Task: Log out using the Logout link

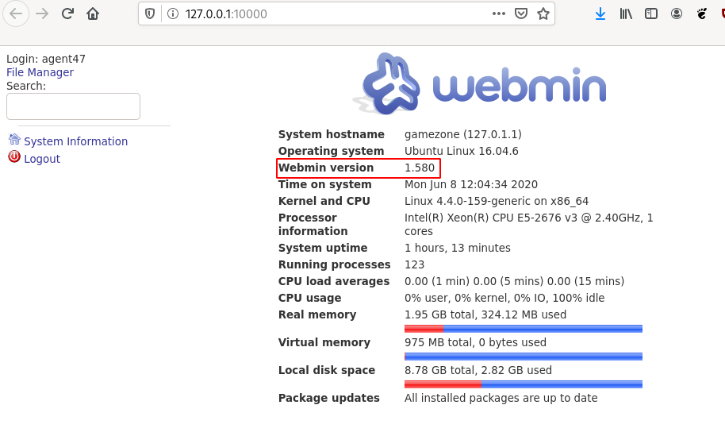Action: point(42,159)
